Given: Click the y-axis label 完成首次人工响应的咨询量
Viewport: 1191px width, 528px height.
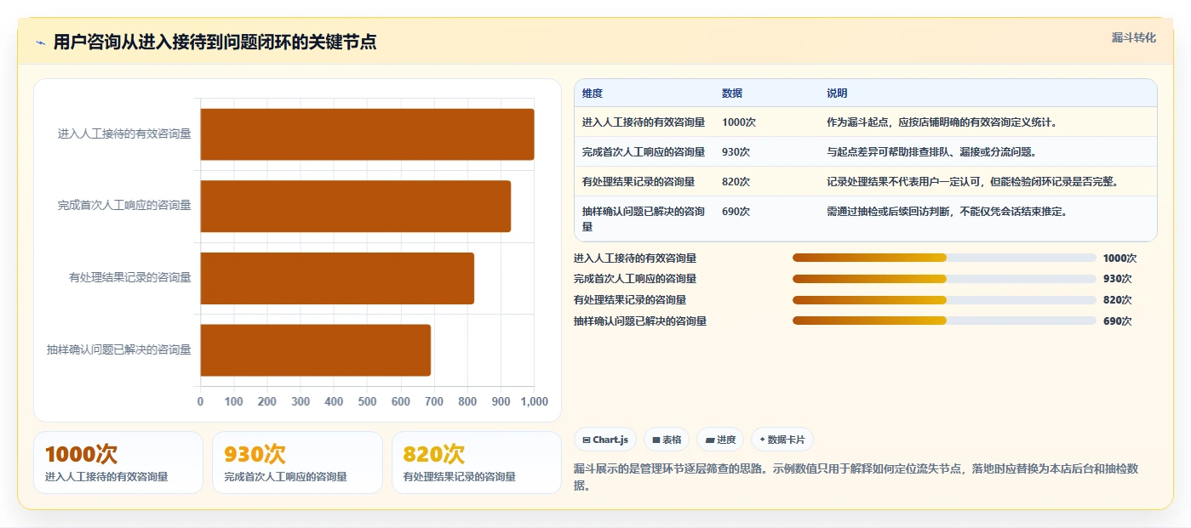Looking at the screenshot, I should pyautogui.click(x=124, y=205).
